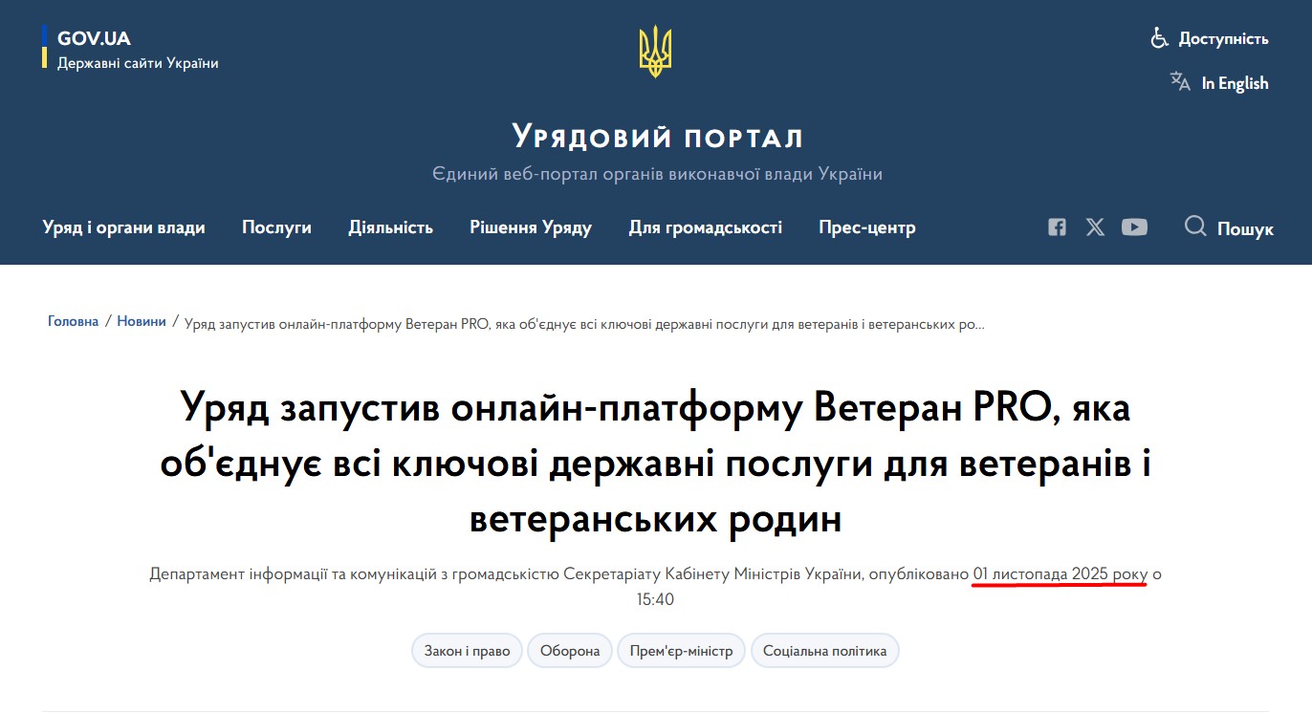Image resolution: width=1312 pixels, height=713 pixels.
Task: Open Новини from the breadcrumb
Action: click(x=142, y=321)
